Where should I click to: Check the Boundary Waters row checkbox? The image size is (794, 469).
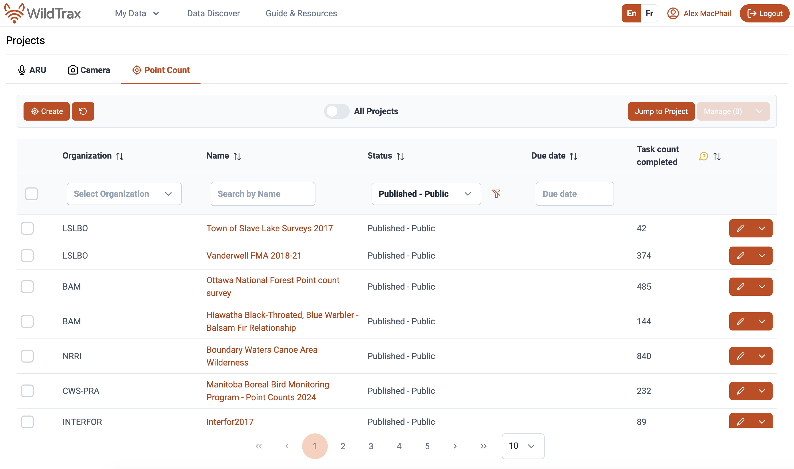click(27, 356)
